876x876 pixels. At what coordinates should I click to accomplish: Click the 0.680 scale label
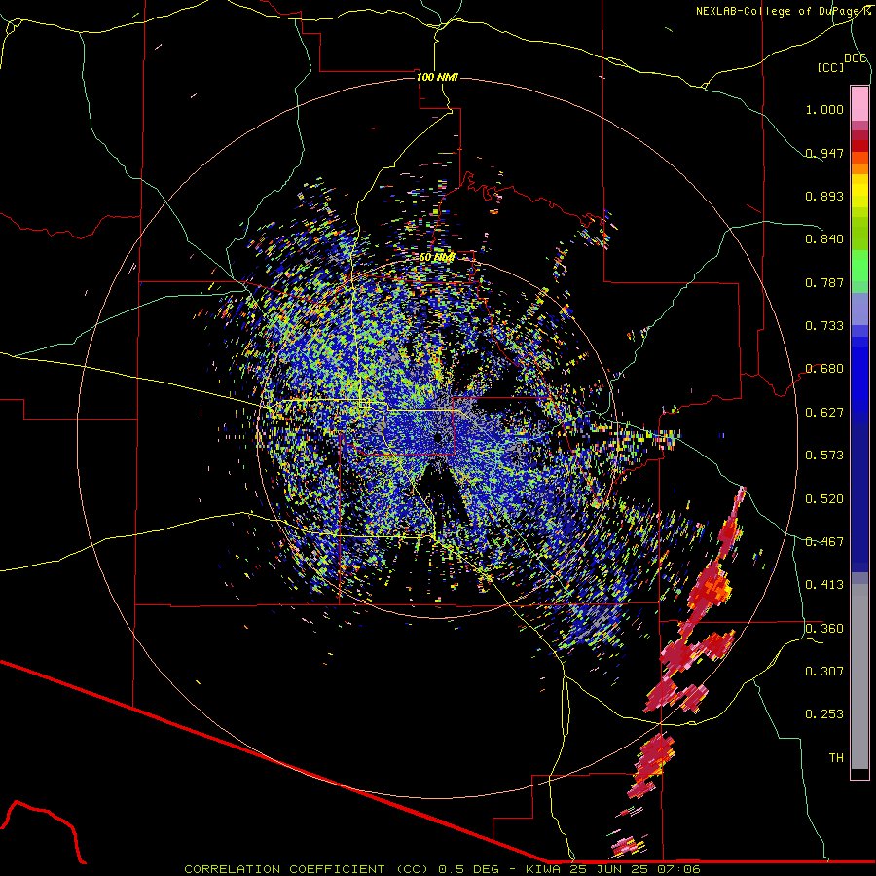pos(824,369)
